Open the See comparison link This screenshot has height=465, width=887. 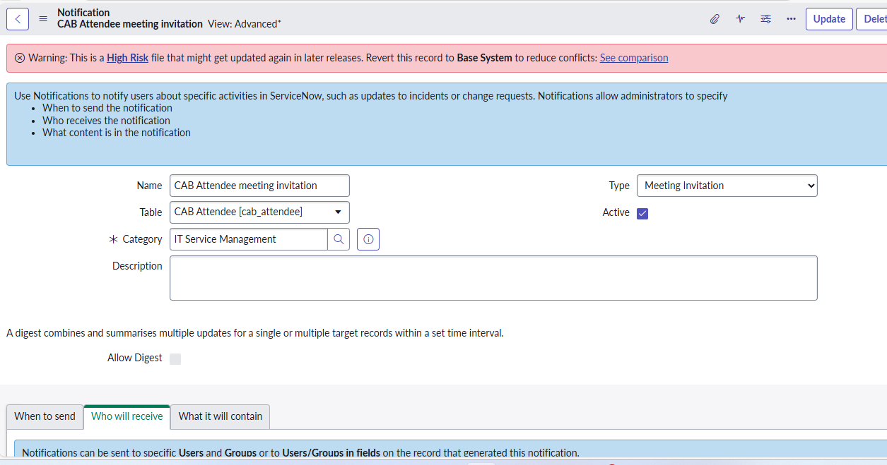(634, 58)
